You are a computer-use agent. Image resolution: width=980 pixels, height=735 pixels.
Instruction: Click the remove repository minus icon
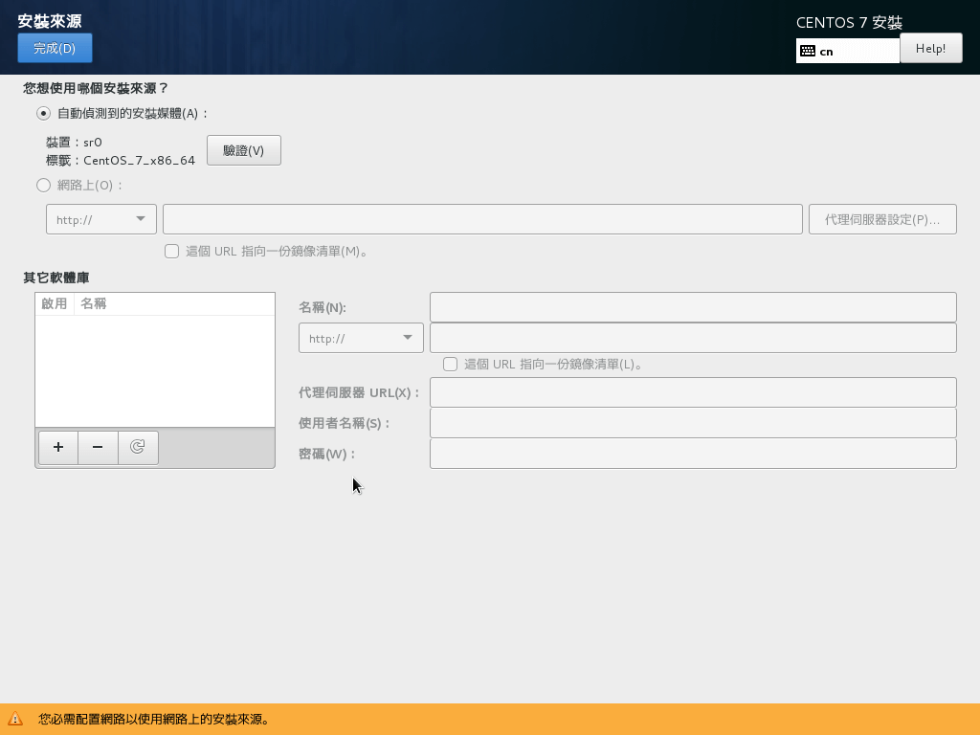coord(98,447)
